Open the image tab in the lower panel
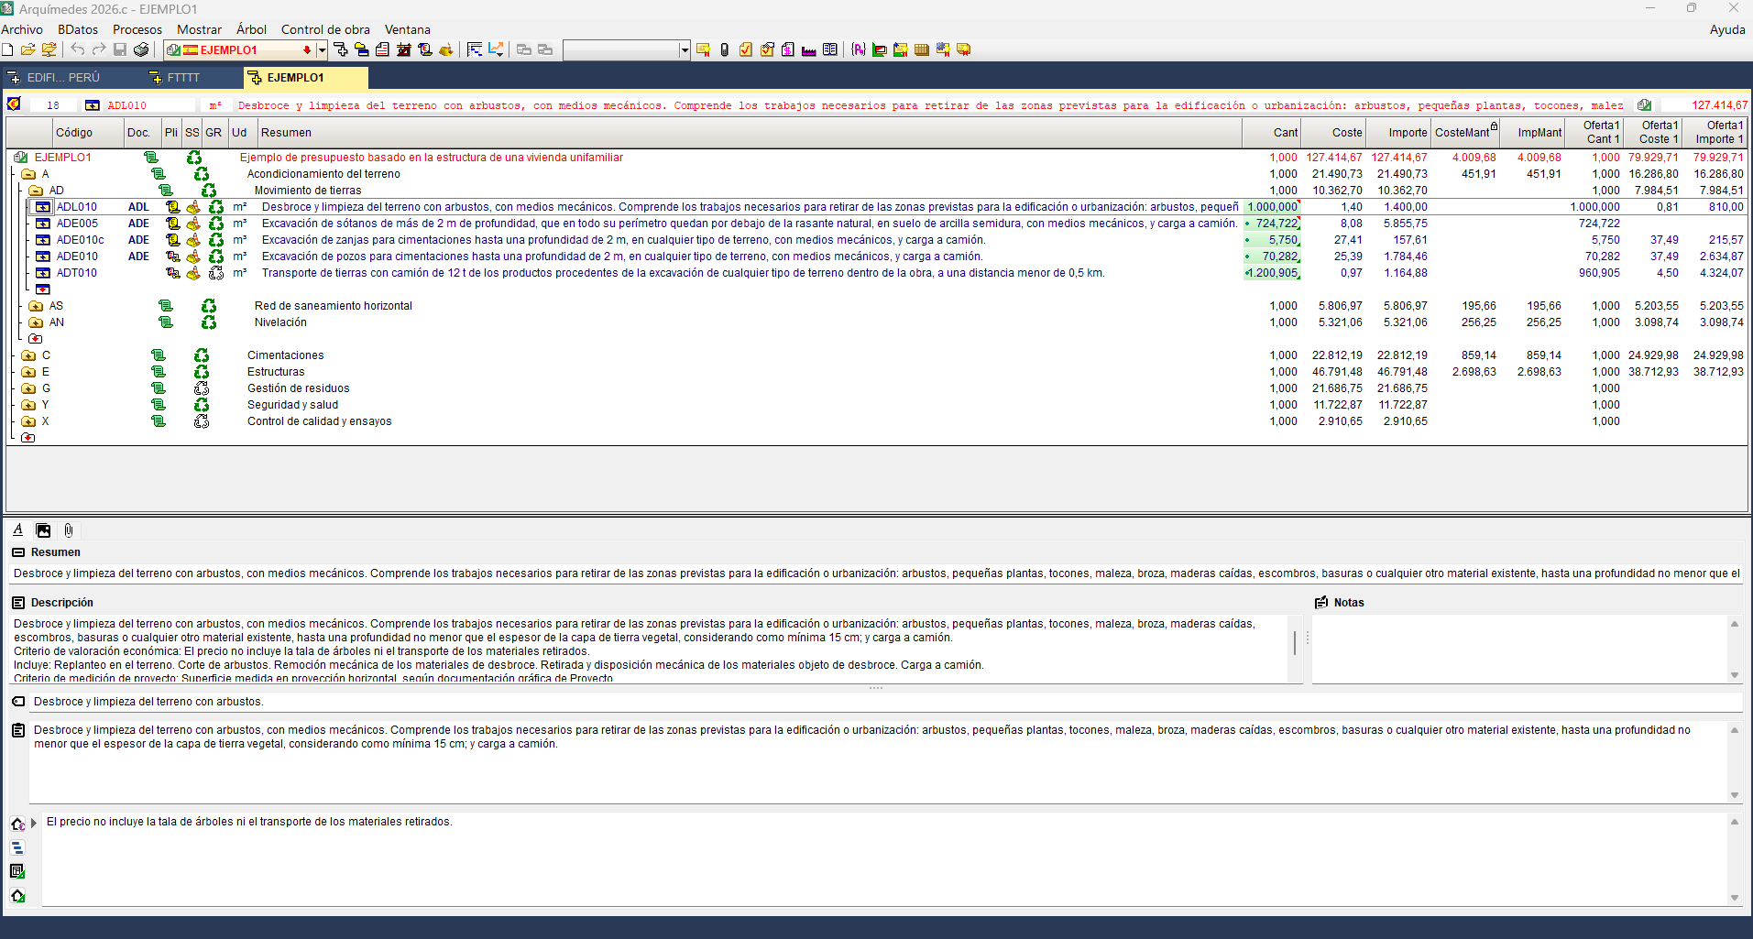This screenshot has width=1753, height=939. (43, 530)
